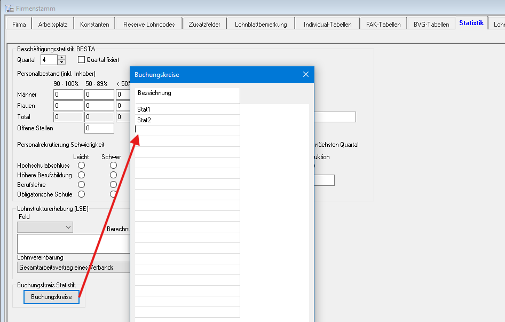The image size is (505, 322).
Task: Click the Offene Stellen input field
Action: tap(99, 128)
